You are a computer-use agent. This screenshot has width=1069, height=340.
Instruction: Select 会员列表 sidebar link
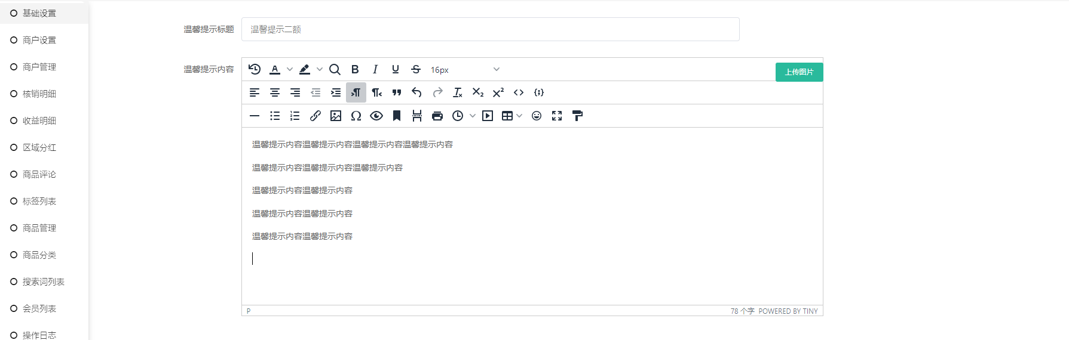[x=39, y=308]
